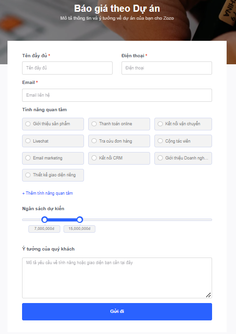Image resolution: width=236 pixels, height=334 pixels.
Task: Click the Tên đầy đủ input field
Action: (x=67, y=68)
